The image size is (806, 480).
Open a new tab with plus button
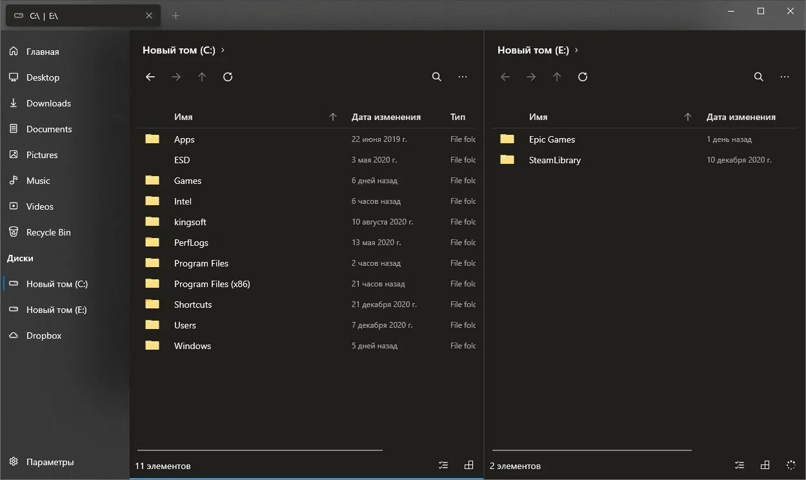point(176,15)
